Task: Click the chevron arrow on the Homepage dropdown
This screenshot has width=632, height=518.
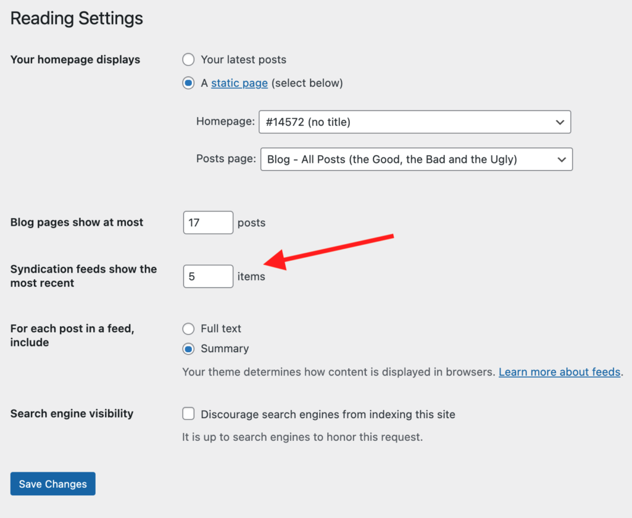Action: [560, 122]
